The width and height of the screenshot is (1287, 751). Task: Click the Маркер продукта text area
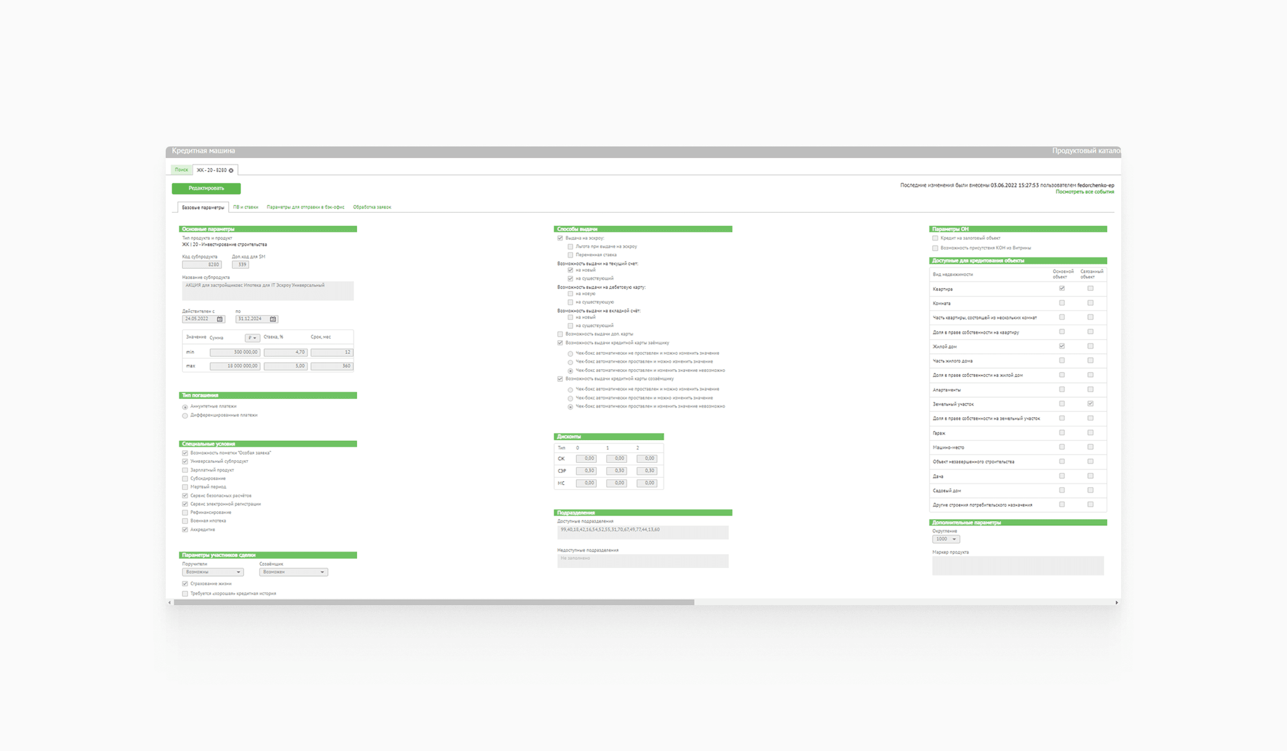pyautogui.click(x=1018, y=566)
